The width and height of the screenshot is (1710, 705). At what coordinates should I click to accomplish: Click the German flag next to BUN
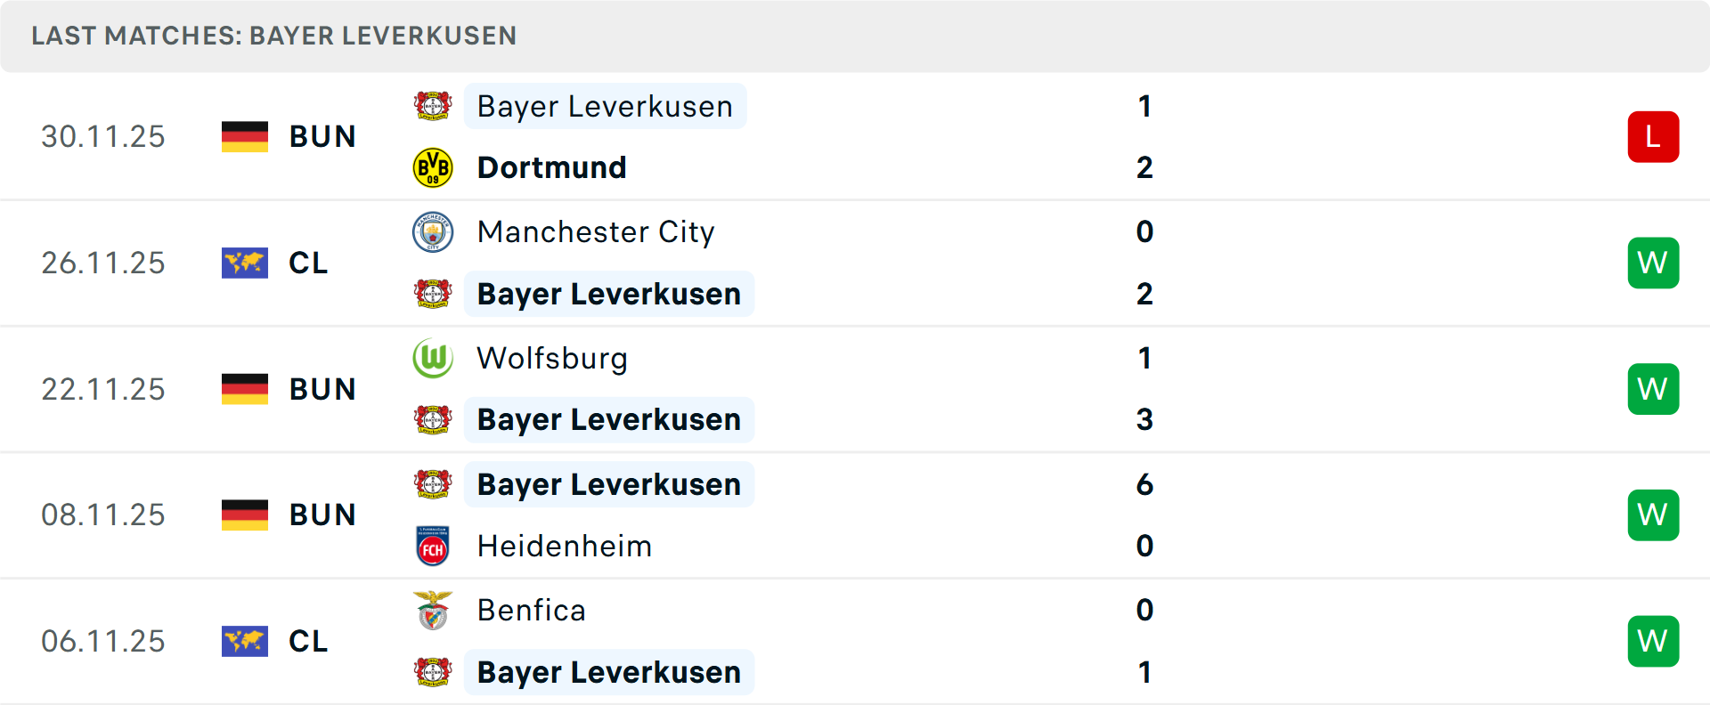coord(244,136)
